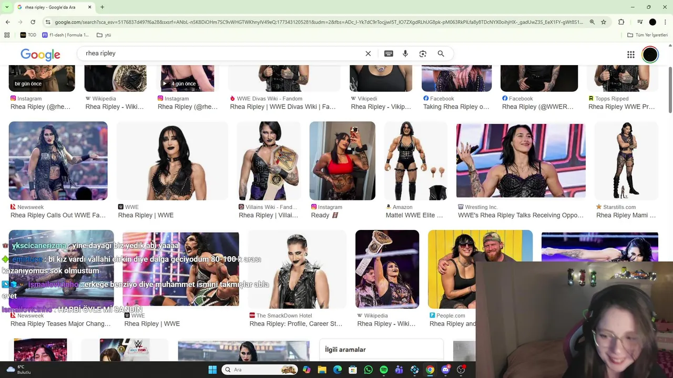Viewport: 673px width, 378px height.
Task: Click the browser forward arrow
Action: (x=20, y=22)
